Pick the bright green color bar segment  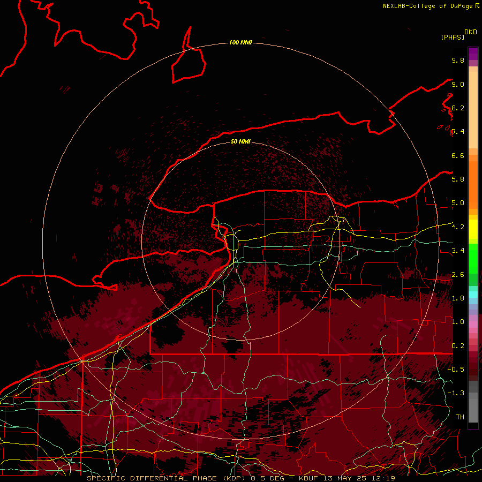[473, 259]
